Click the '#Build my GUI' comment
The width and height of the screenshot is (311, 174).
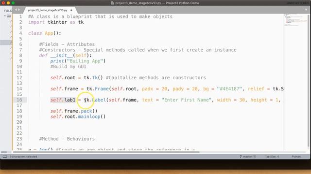point(68,67)
